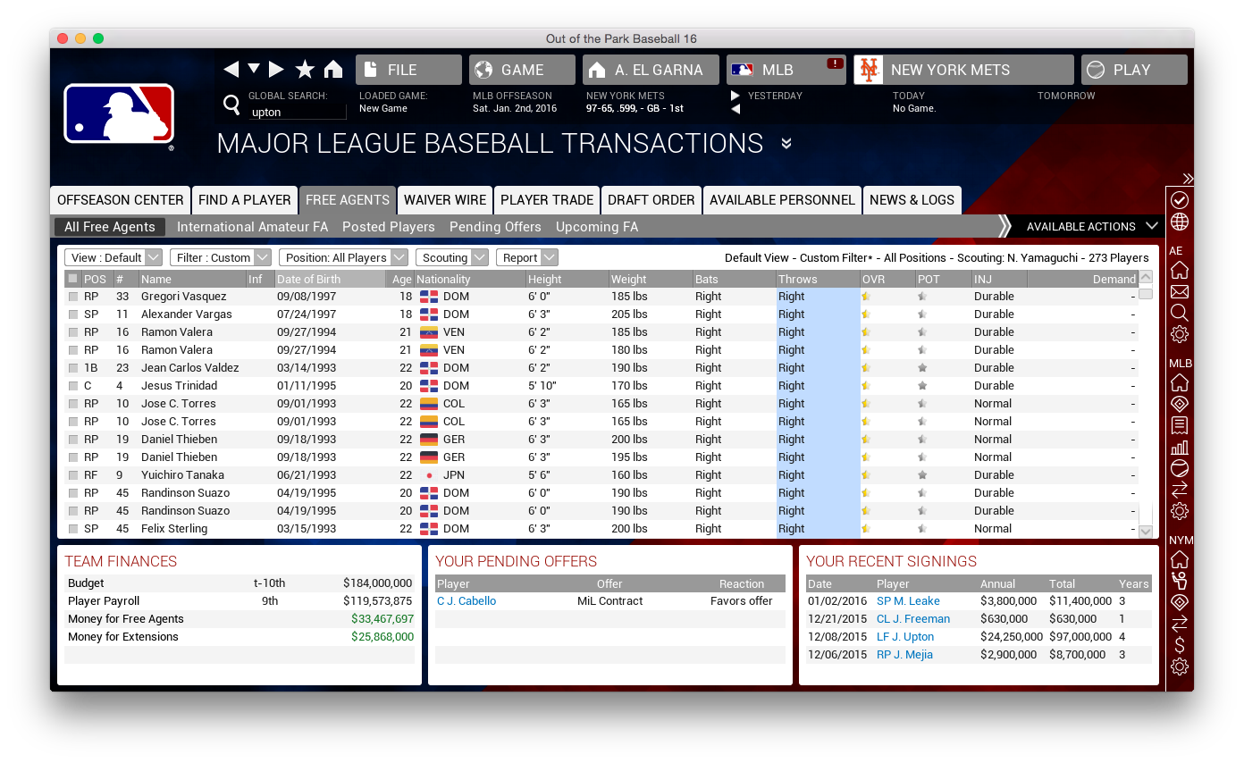Navigate back with the left arrow icon

tap(231, 70)
